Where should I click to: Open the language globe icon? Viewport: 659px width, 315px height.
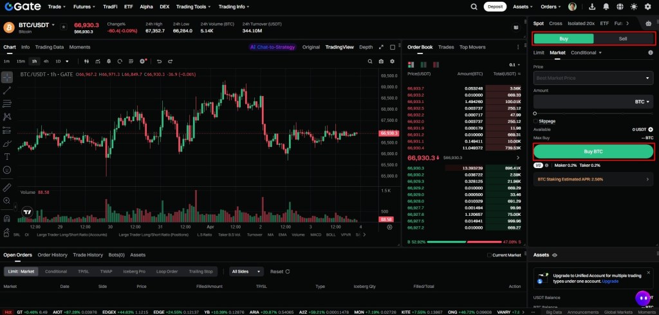(620, 6)
